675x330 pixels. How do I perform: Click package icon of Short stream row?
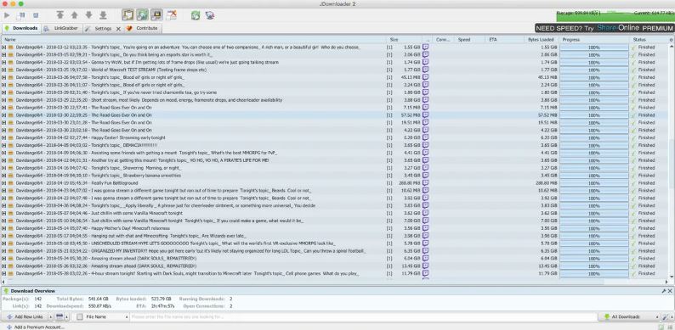click(x=10, y=100)
